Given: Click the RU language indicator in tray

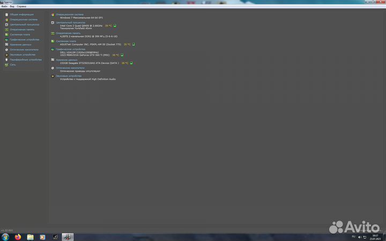Looking at the screenshot, I should coord(353,237).
